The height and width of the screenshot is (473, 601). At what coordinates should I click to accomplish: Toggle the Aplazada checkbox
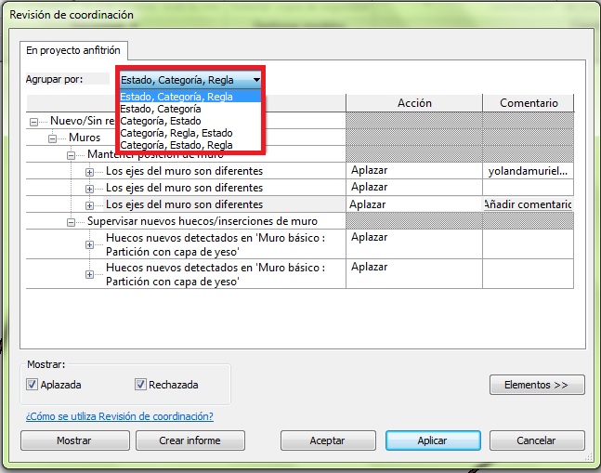tap(33, 385)
